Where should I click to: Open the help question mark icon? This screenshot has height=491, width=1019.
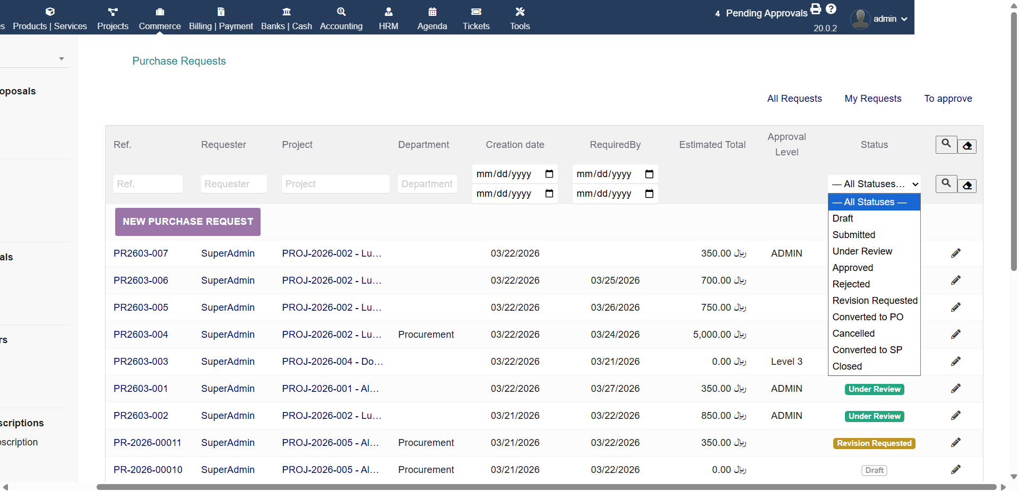pyautogui.click(x=831, y=9)
